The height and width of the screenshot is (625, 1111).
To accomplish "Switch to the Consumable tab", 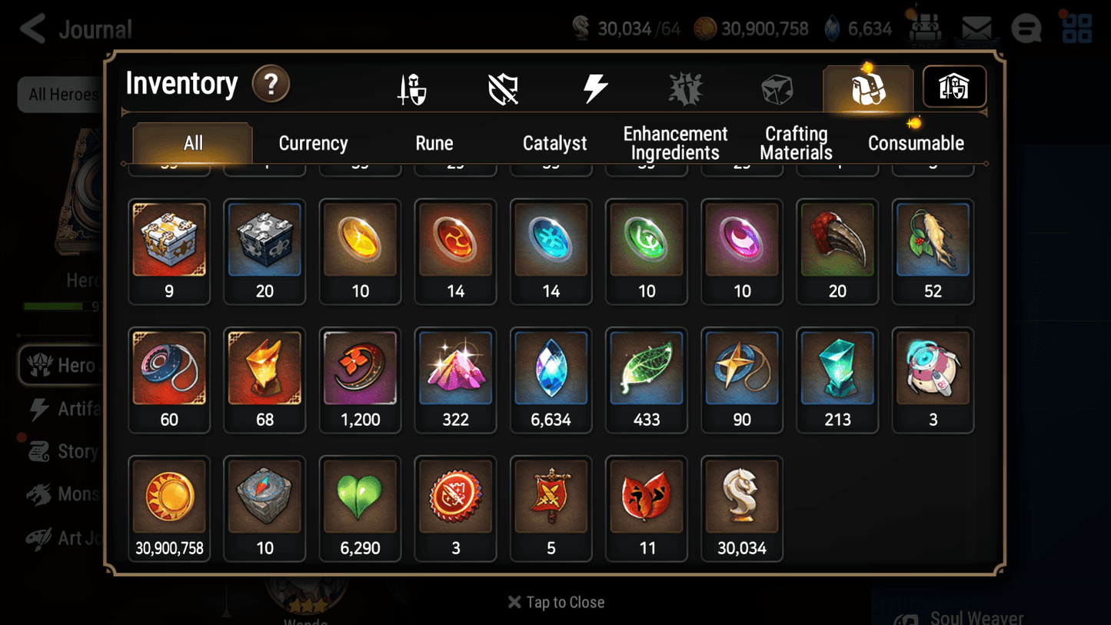I will click(916, 142).
